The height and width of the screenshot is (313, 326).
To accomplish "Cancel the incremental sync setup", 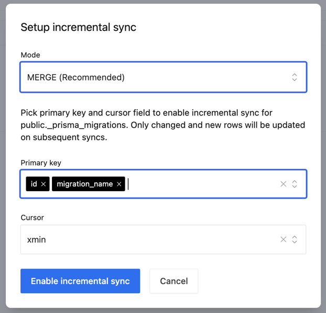I will (173, 281).
